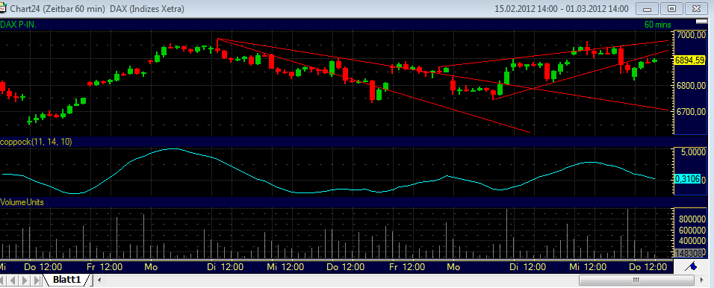Maximize the Chart24 window
The width and height of the screenshot is (714, 288).
(671, 8)
